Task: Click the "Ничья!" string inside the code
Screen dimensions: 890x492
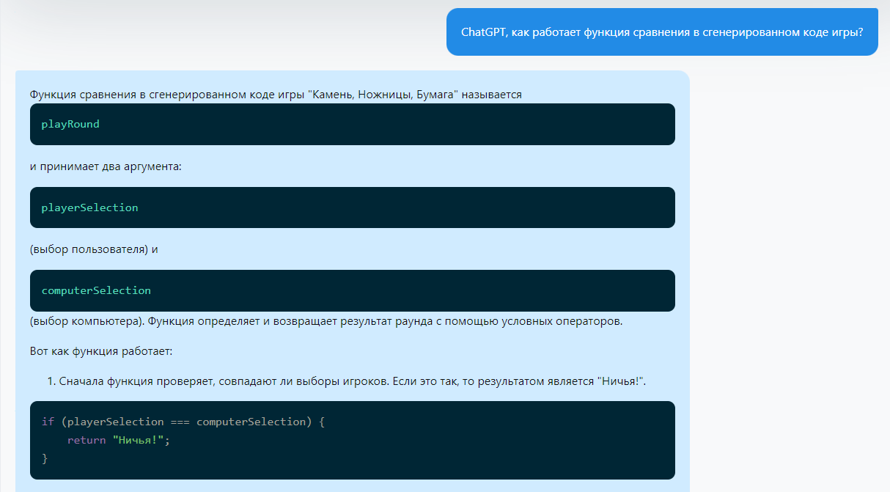Action: coord(138,440)
